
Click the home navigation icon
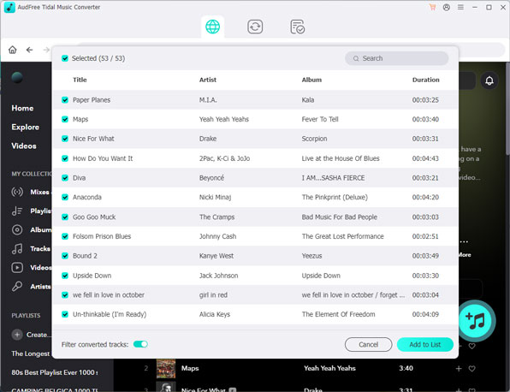[12, 50]
